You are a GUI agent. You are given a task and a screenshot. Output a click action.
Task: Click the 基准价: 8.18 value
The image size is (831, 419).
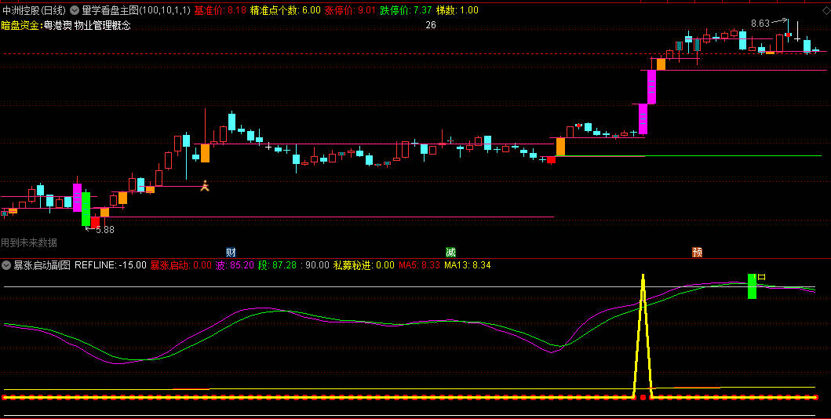[x=221, y=9]
